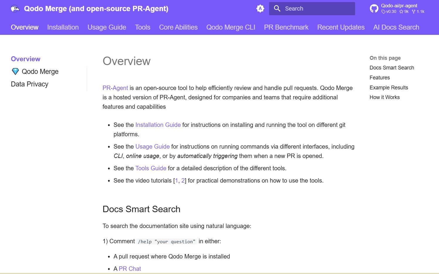Select the Overview tab
The width and height of the screenshot is (439, 274).
(25, 27)
